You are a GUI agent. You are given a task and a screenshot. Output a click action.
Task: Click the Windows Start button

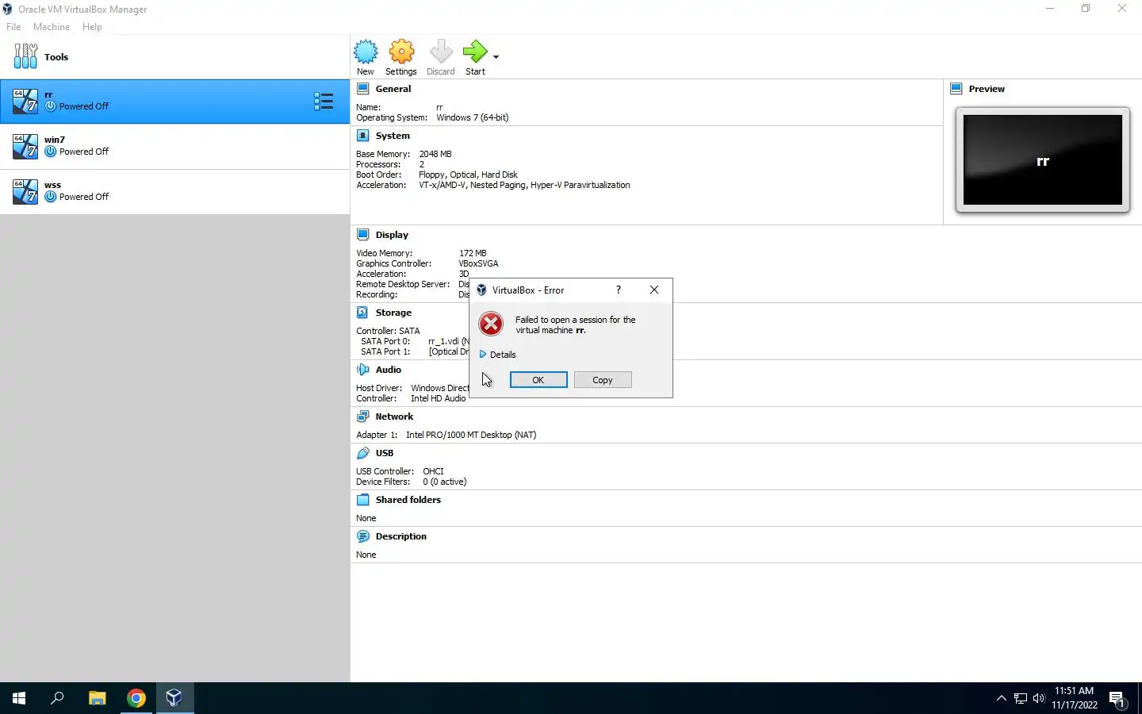pos(19,698)
